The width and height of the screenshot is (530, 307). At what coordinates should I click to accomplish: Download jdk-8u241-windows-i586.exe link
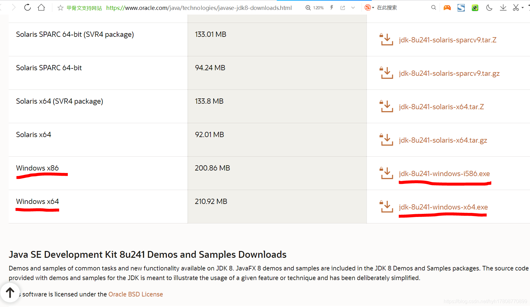[x=444, y=174]
